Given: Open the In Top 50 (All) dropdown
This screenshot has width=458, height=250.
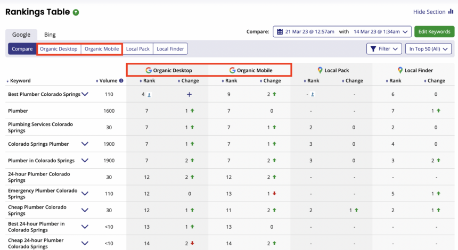Looking at the screenshot, I should (x=428, y=49).
